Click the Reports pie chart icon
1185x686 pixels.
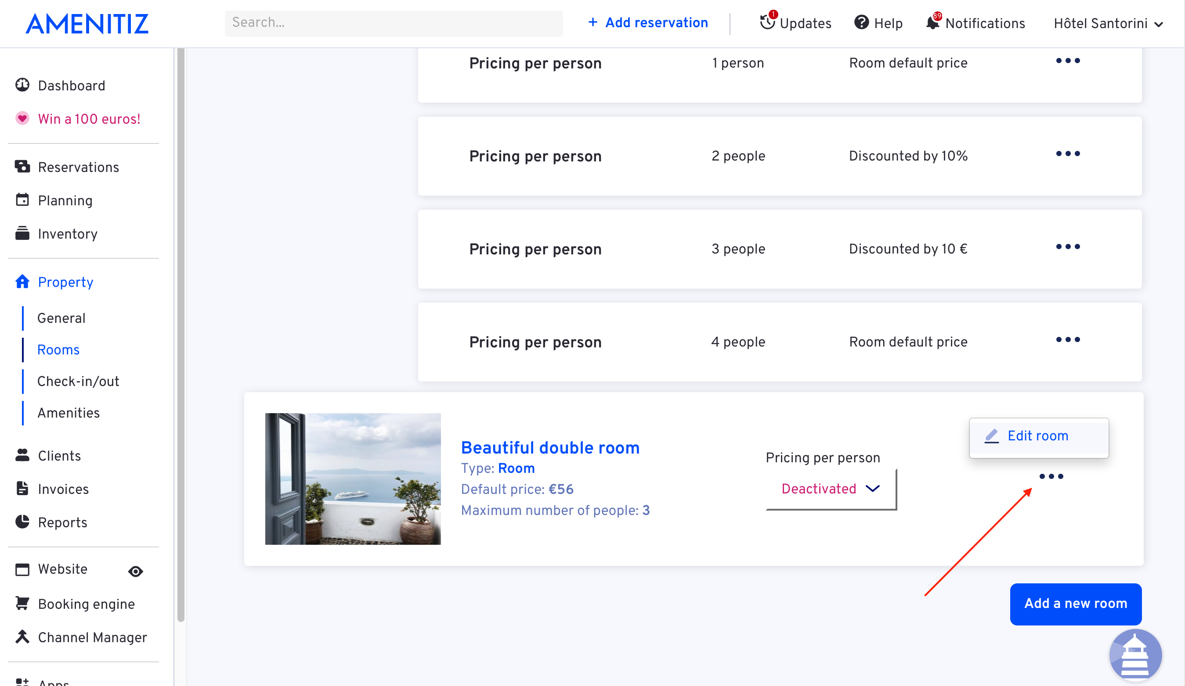(22, 522)
